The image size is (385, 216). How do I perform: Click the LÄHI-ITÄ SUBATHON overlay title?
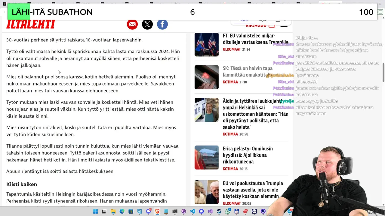[x=52, y=12]
